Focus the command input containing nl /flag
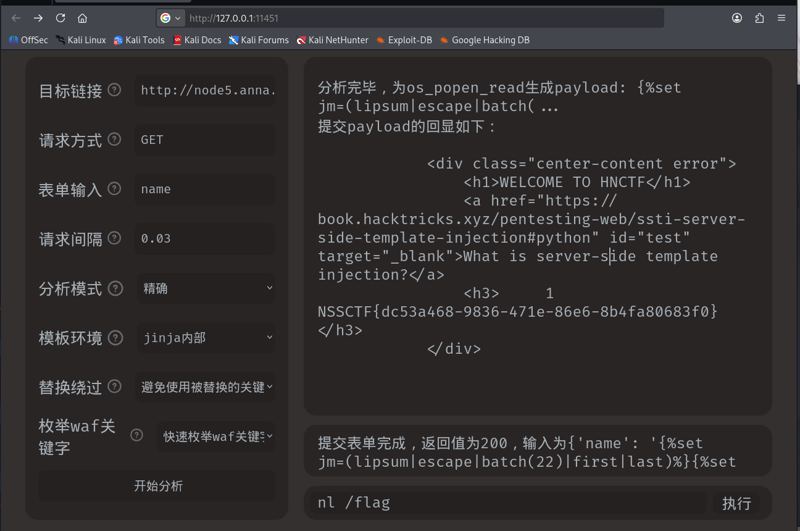 pyautogui.click(x=508, y=503)
